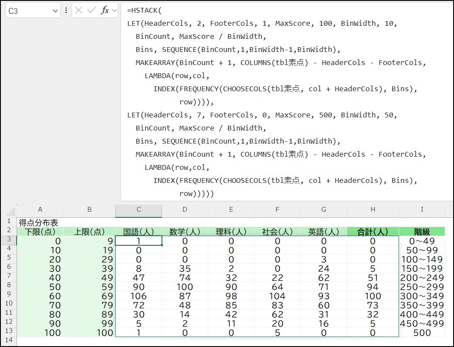
Task: Click inside the formula bar on =HSTACK(
Action: click(x=144, y=10)
